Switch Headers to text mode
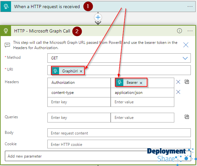Image resolution: width=197 pixels, height=166 pixels. 187,82
